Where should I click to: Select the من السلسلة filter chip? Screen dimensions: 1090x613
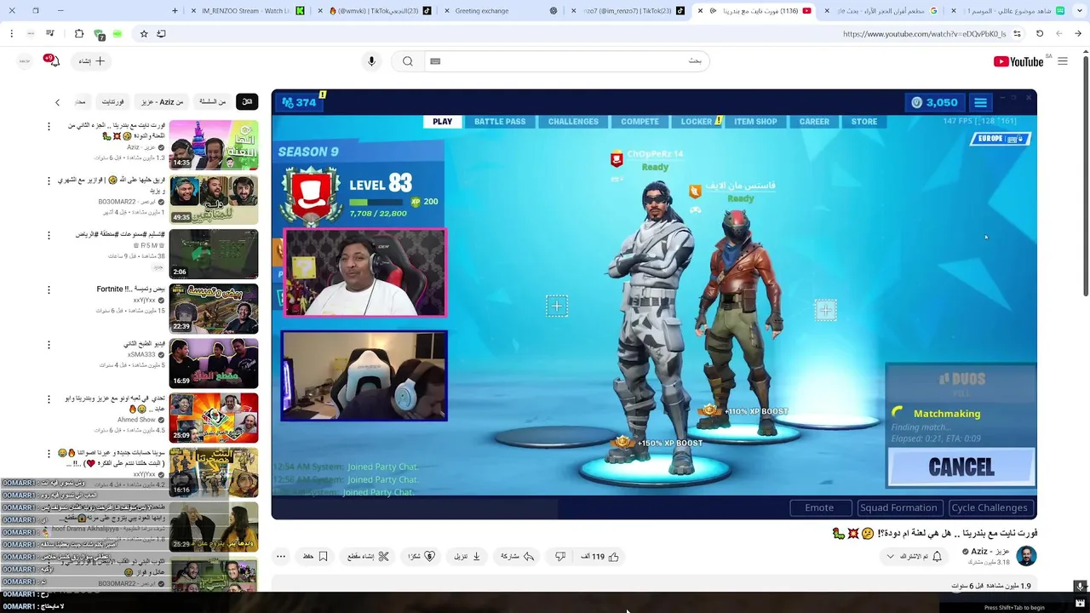tap(213, 101)
